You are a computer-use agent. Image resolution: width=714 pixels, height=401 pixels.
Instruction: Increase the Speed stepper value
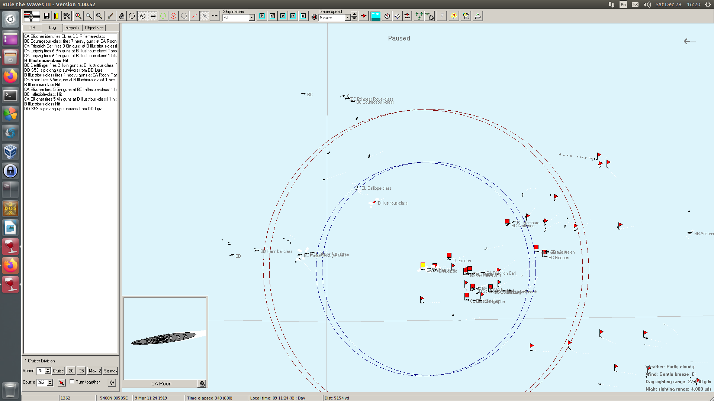[x=48, y=369]
